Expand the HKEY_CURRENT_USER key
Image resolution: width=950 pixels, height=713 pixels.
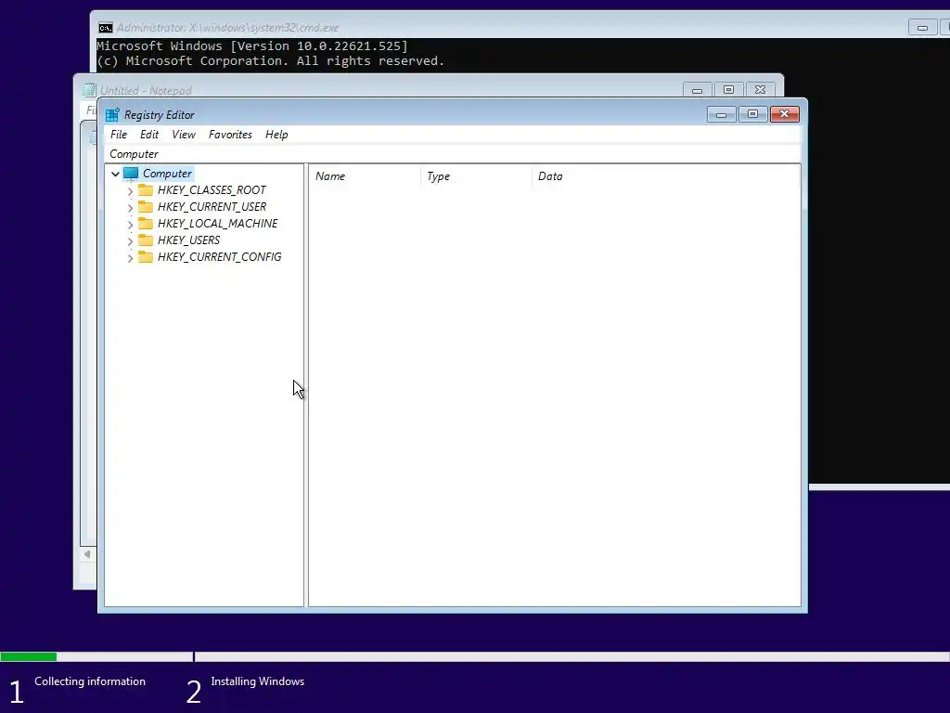click(x=130, y=207)
